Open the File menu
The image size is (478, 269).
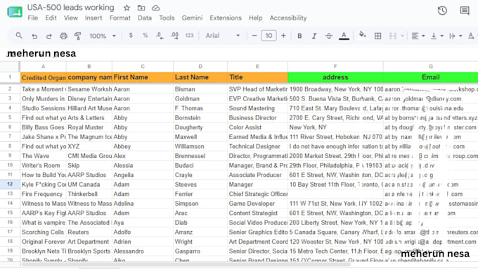point(33,18)
